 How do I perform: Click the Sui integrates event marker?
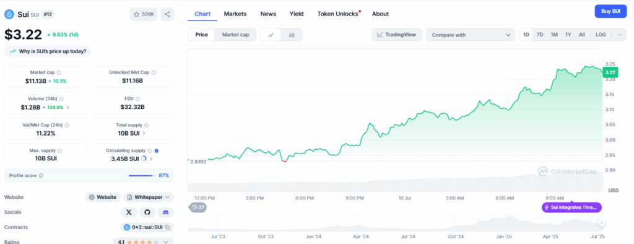tap(571, 207)
